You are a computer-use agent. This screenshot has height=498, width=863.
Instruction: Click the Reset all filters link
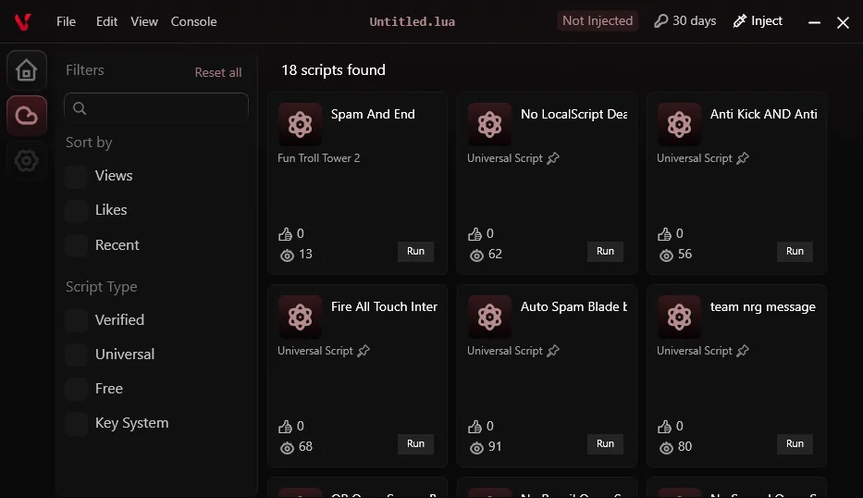point(218,73)
